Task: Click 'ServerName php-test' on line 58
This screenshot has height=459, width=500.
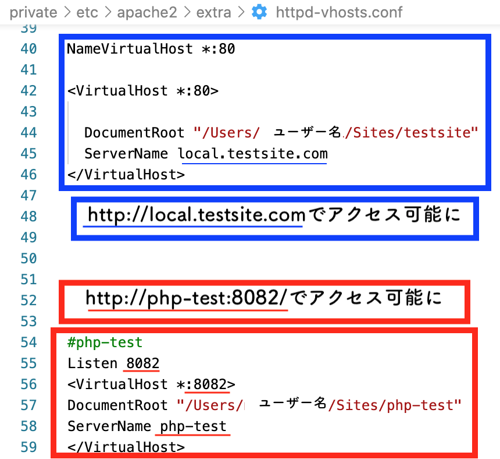Action: [x=147, y=426]
